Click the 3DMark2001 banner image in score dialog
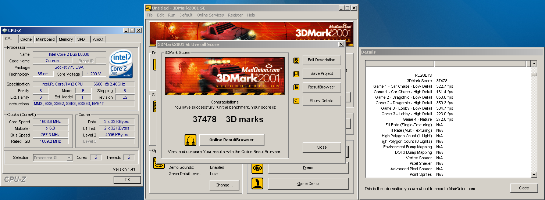Screen dimensions: 545x200 tap(225, 76)
